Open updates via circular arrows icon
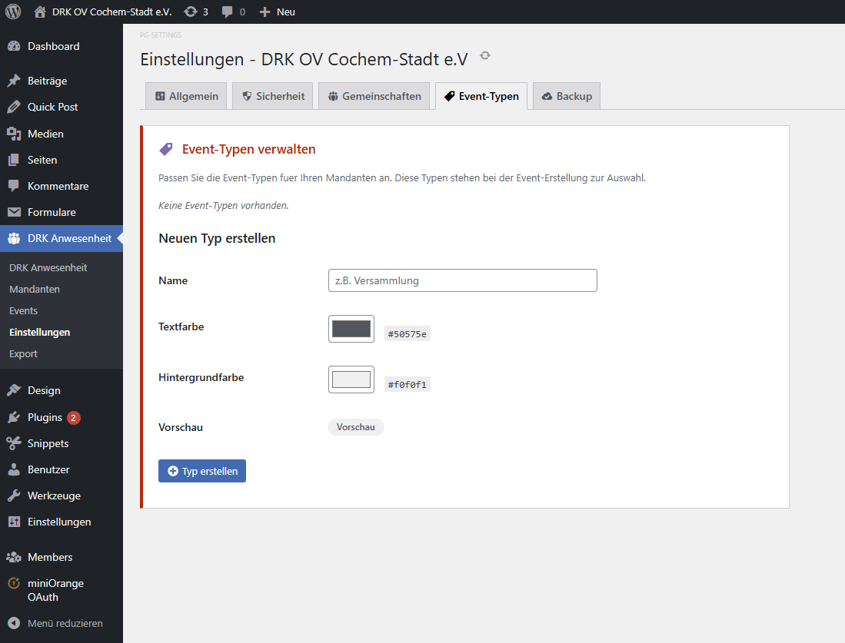845x643 pixels. pyautogui.click(x=191, y=12)
